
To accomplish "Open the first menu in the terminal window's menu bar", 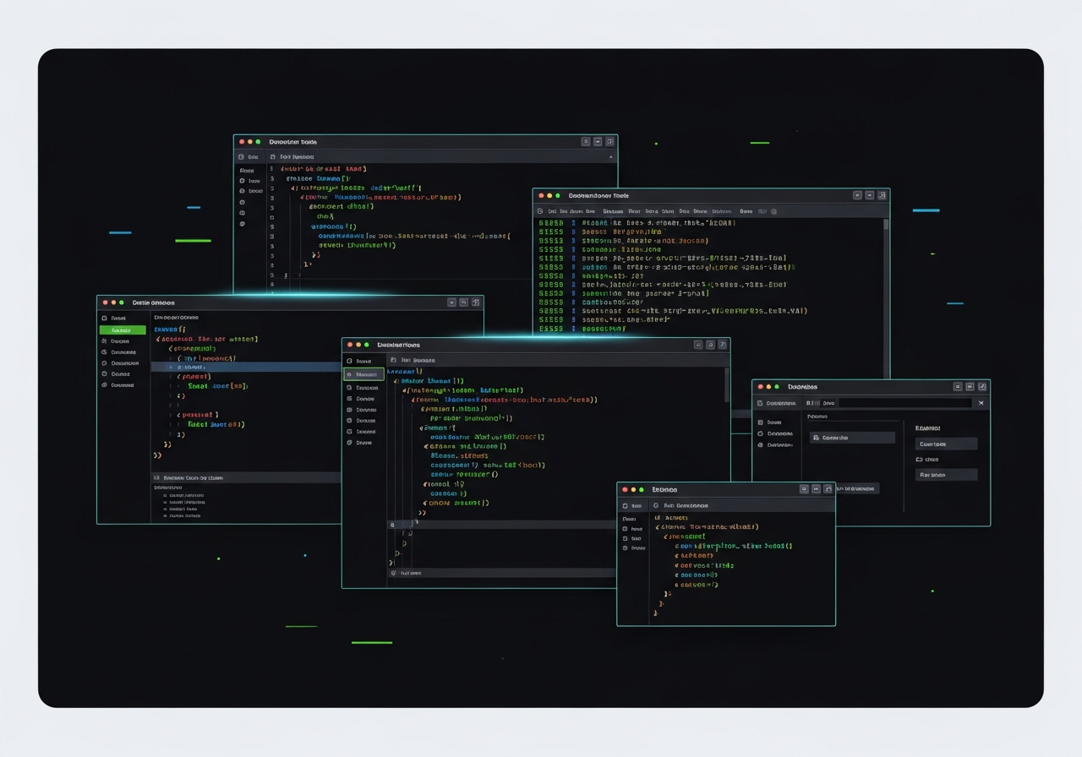I will [x=551, y=211].
